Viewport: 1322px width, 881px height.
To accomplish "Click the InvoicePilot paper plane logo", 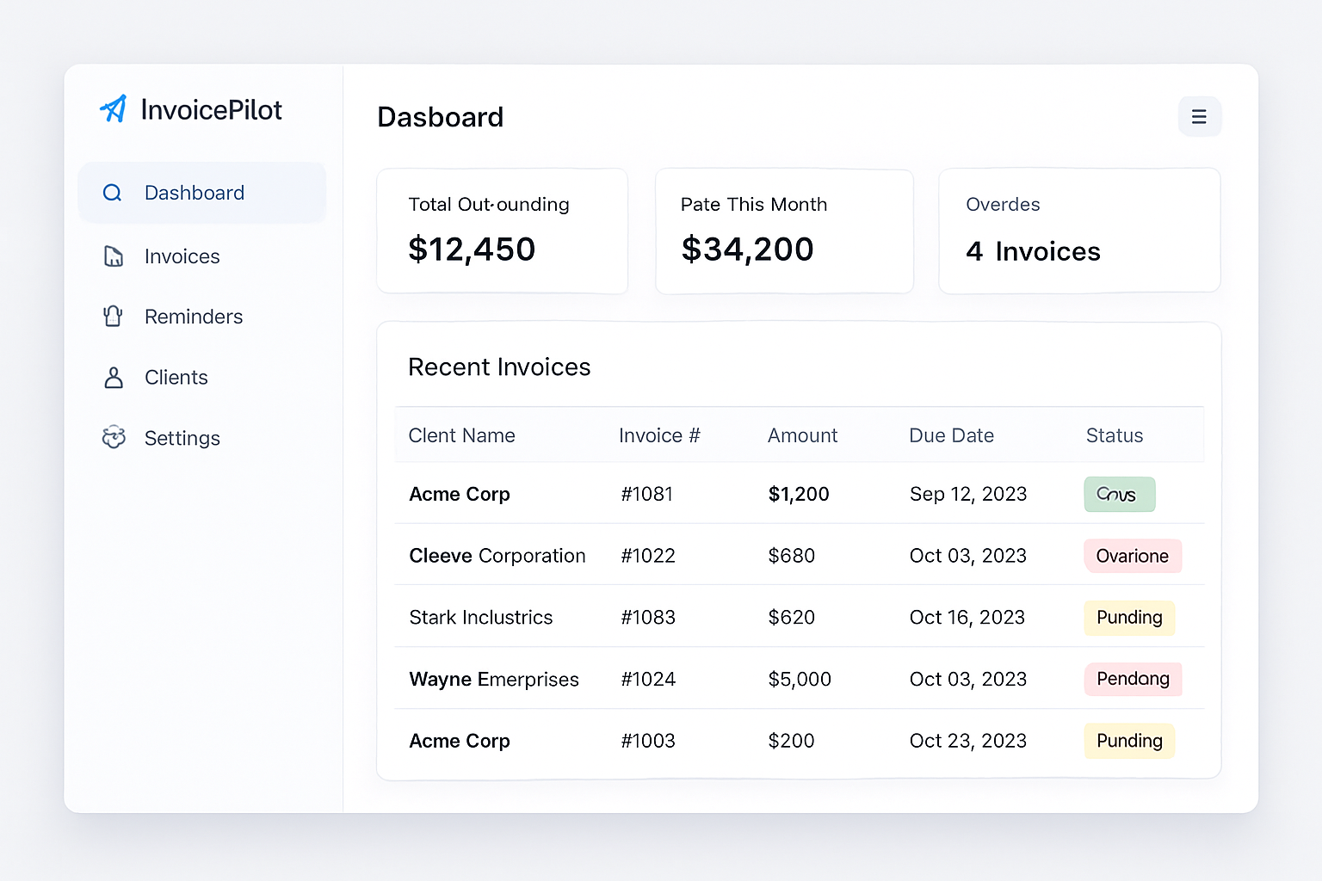I will (x=113, y=108).
